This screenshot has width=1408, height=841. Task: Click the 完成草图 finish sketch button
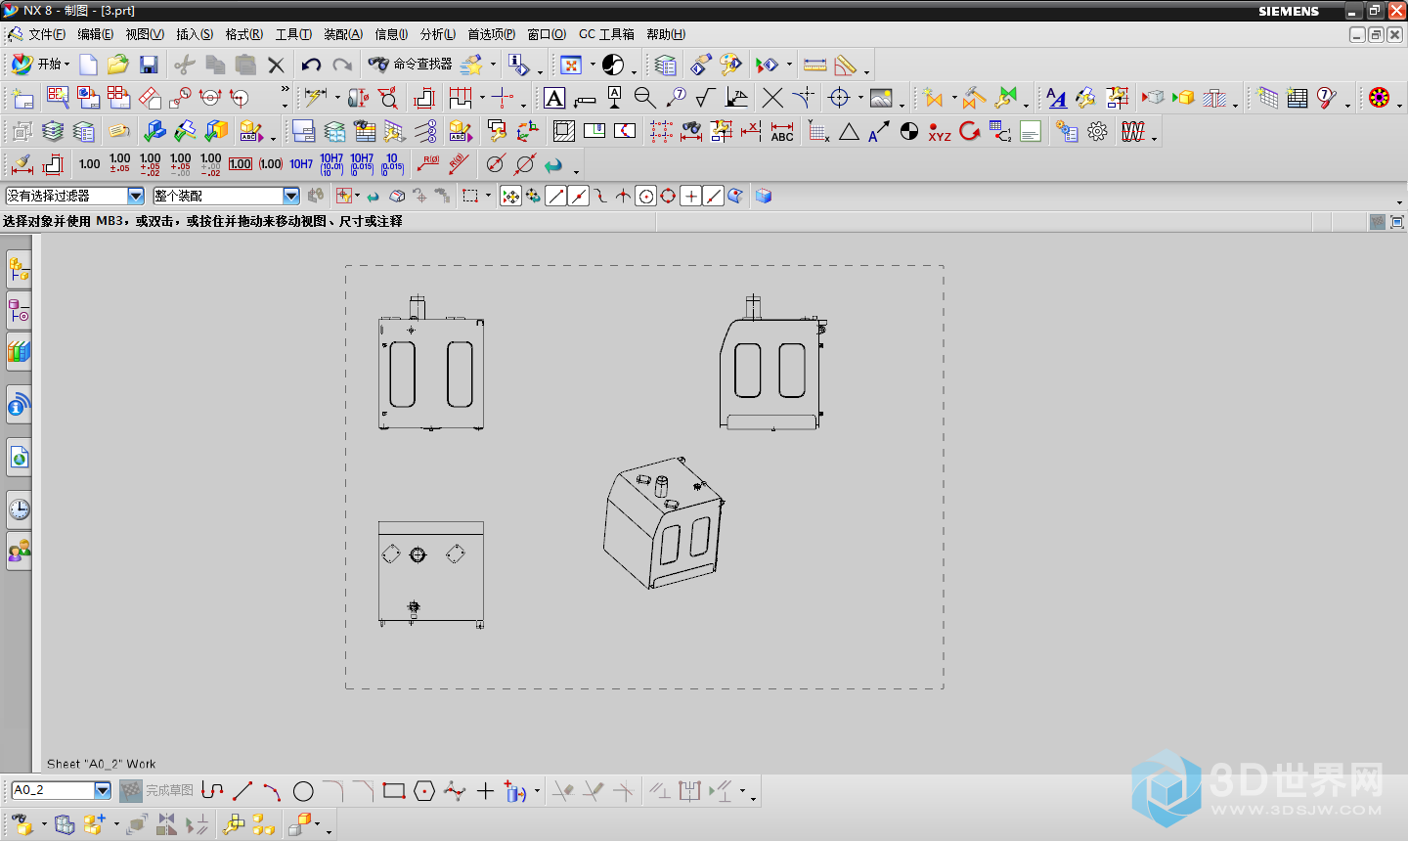pyautogui.click(x=157, y=790)
